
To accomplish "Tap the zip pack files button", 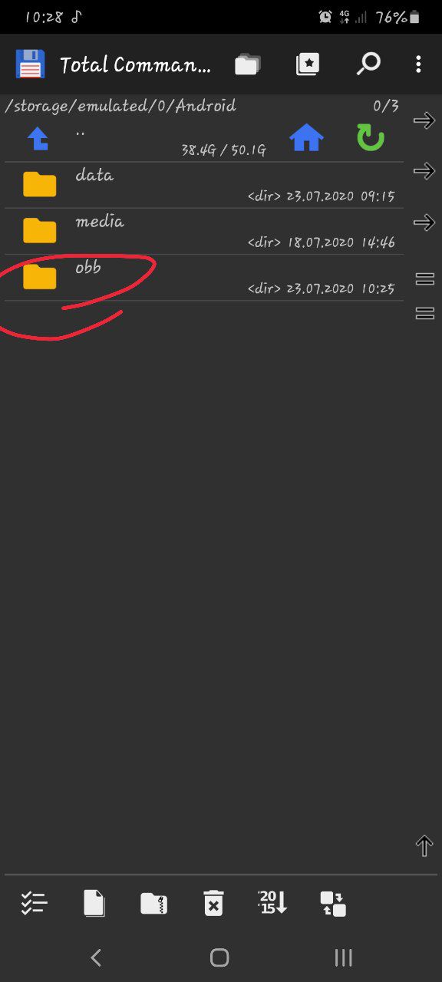I will coord(153,903).
